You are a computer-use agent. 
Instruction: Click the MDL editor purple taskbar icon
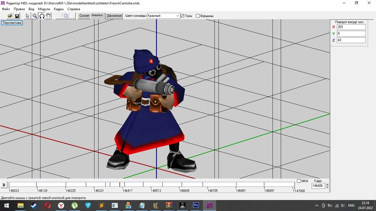(x=209, y=205)
